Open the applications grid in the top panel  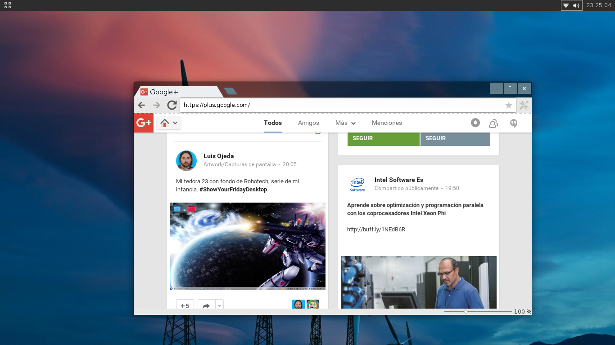(x=8, y=5)
